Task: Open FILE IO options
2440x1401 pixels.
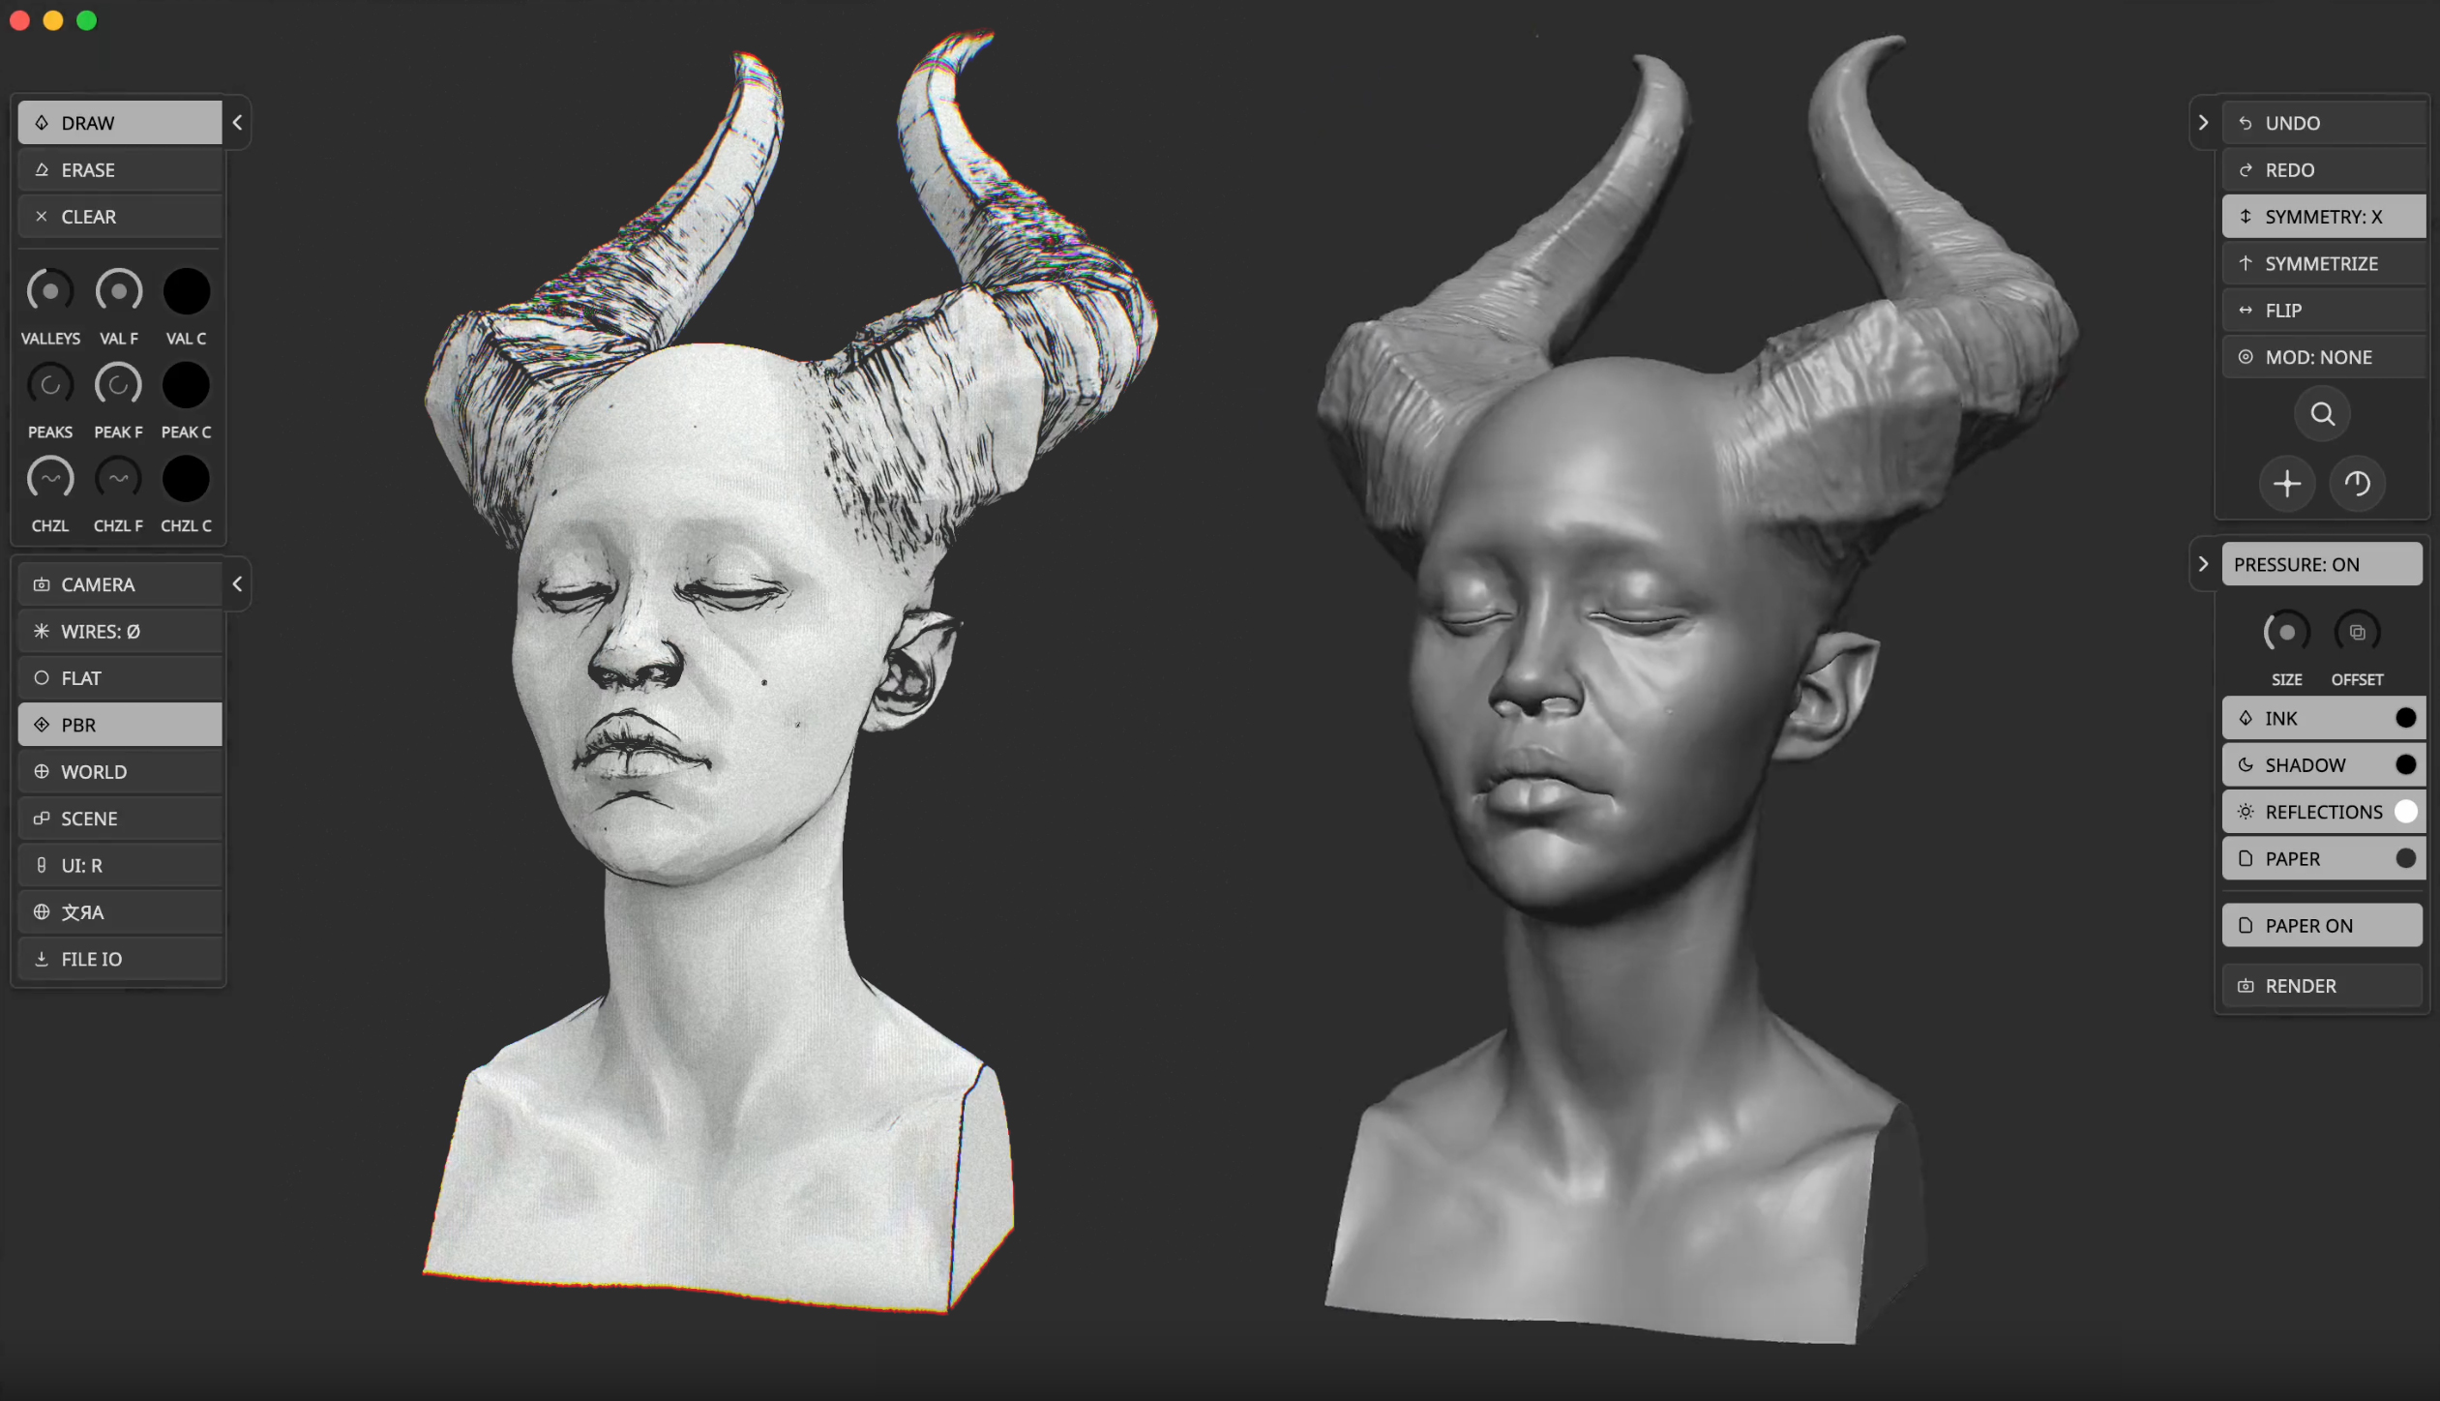Action: coord(120,959)
